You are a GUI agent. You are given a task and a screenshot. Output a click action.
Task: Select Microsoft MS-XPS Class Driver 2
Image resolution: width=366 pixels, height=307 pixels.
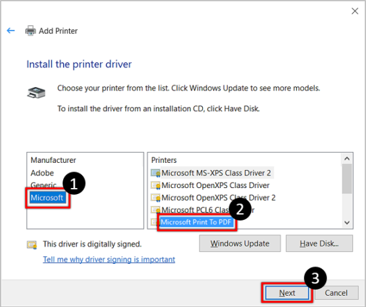(216, 173)
